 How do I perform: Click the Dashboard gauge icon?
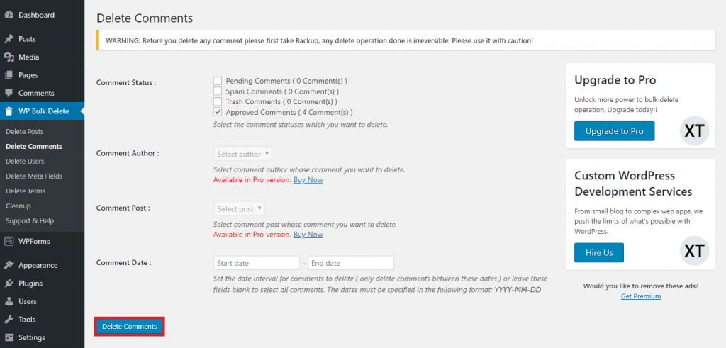(x=9, y=14)
